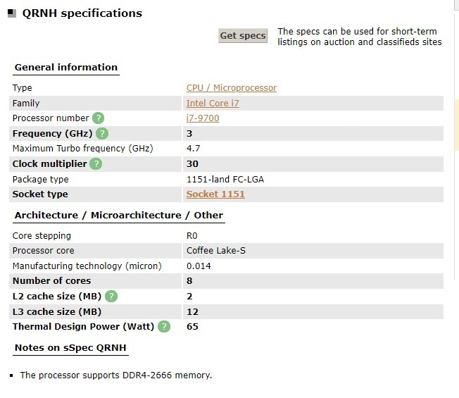Click help icon next to Processor number
Image resolution: width=459 pixels, height=398 pixels.
[x=98, y=118]
